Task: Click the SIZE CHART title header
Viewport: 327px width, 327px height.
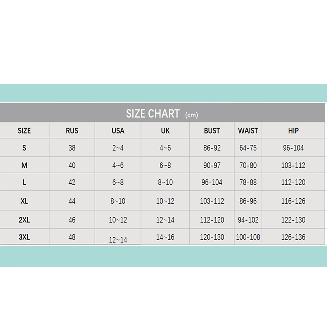Action: (x=153, y=114)
